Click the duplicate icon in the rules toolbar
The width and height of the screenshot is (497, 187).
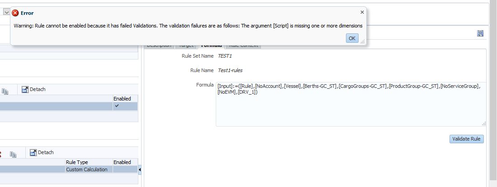pos(13,155)
